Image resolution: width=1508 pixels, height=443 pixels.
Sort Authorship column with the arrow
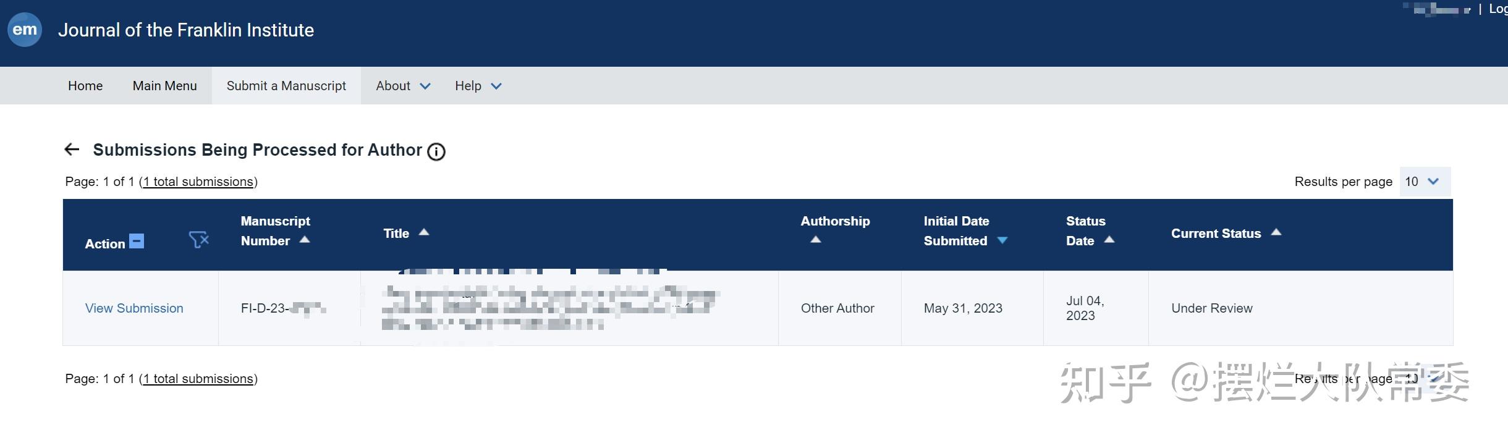click(816, 240)
